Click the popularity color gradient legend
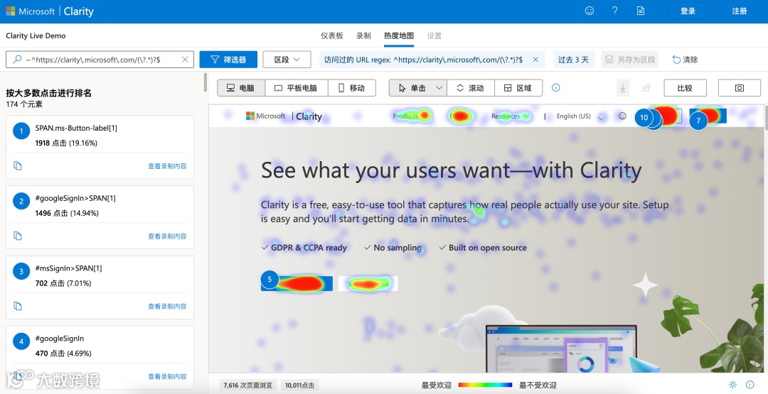 click(485, 385)
